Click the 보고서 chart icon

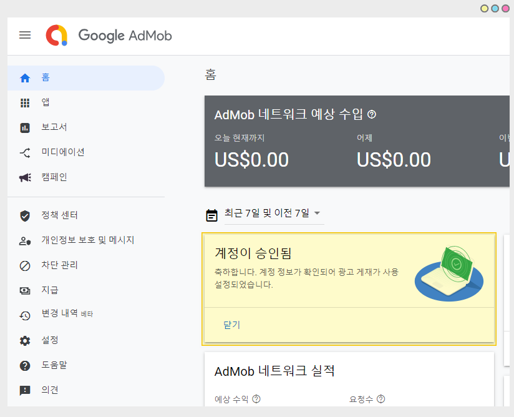pyautogui.click(x=25, y=127)
